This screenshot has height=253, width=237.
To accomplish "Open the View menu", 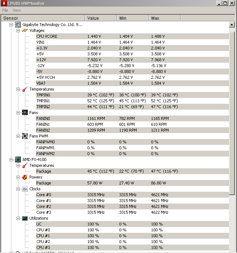I will [x=16, y=10].
